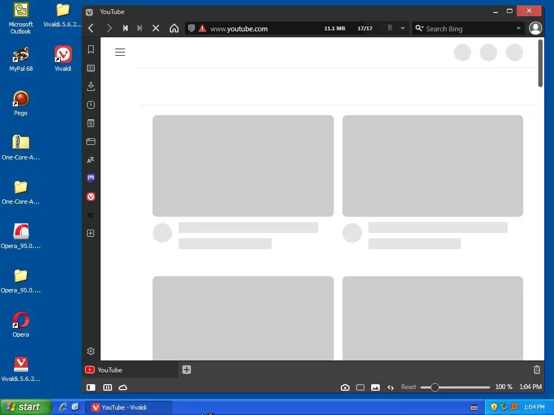Click first loading video thumbnail placeholder

243,166
